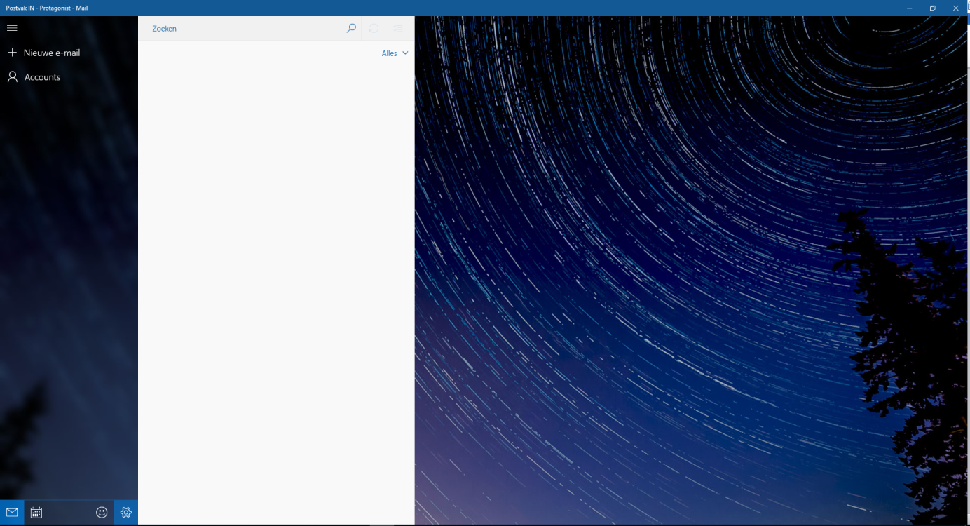The width and height of the screenshot is (970, 526).
Task: Minimize the Mail window
Action: (x=909, y=8)
